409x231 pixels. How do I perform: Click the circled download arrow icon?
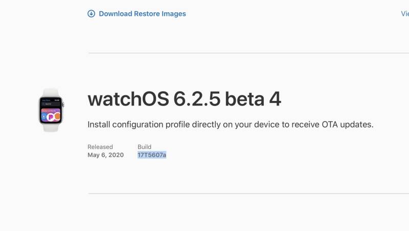[x=92, y=14]
